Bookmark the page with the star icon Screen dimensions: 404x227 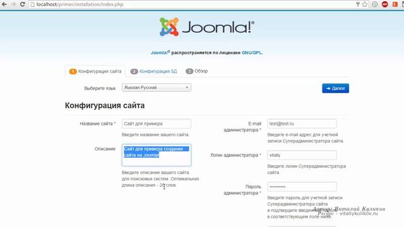(x=365, y=4)
